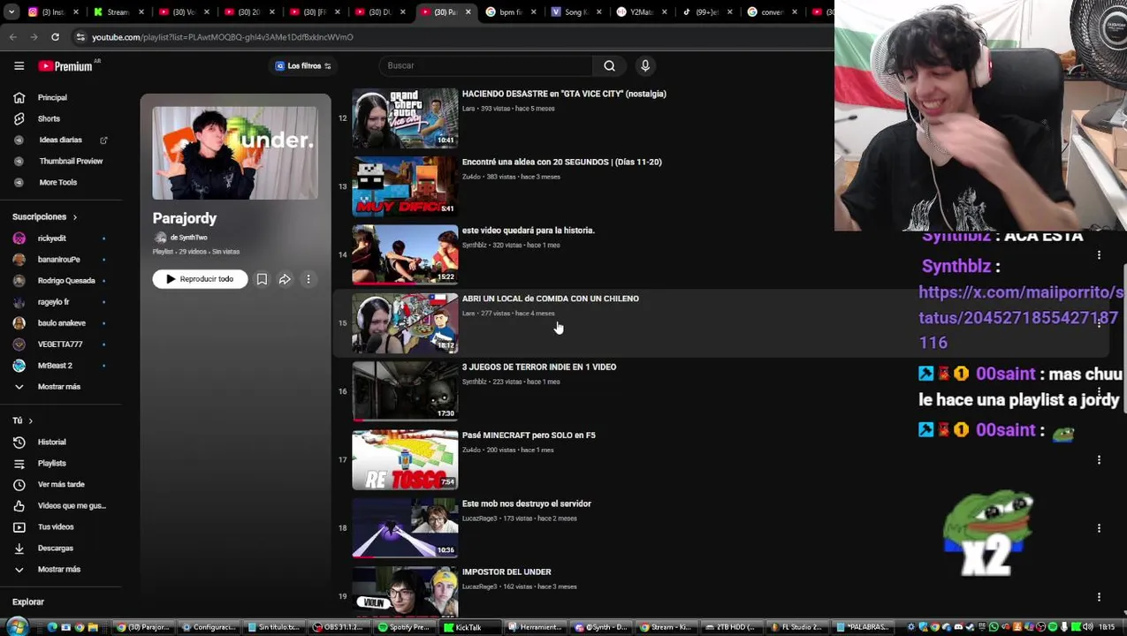Expand the Suscripciones section
This screenshot has width=1127, height=636.
tap(44, 216)
